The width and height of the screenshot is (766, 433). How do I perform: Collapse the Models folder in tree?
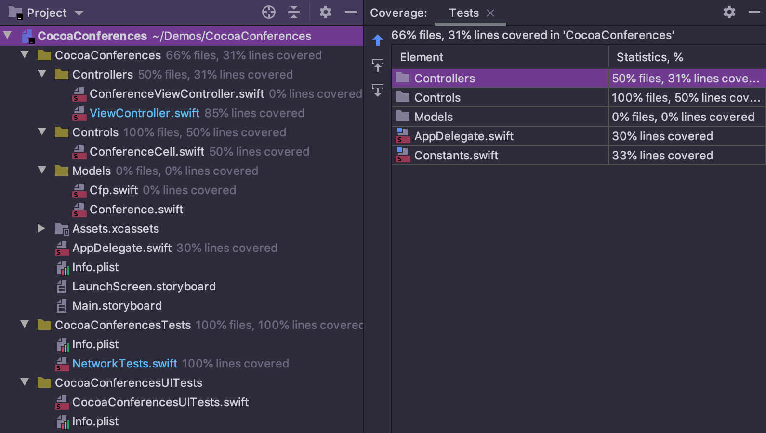[42, 170]
